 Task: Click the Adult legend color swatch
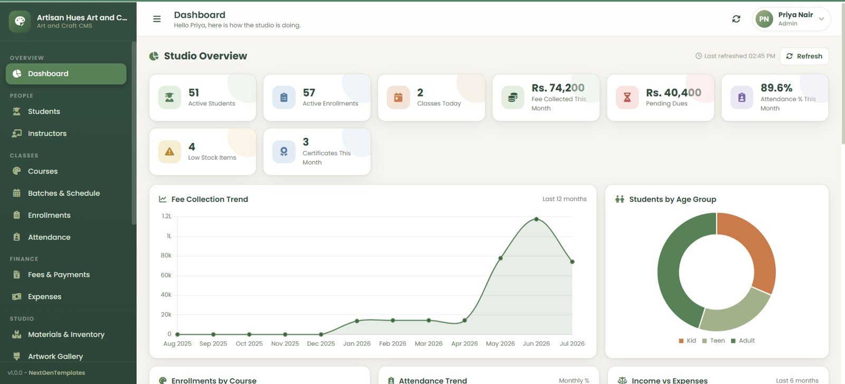(733, 341)
